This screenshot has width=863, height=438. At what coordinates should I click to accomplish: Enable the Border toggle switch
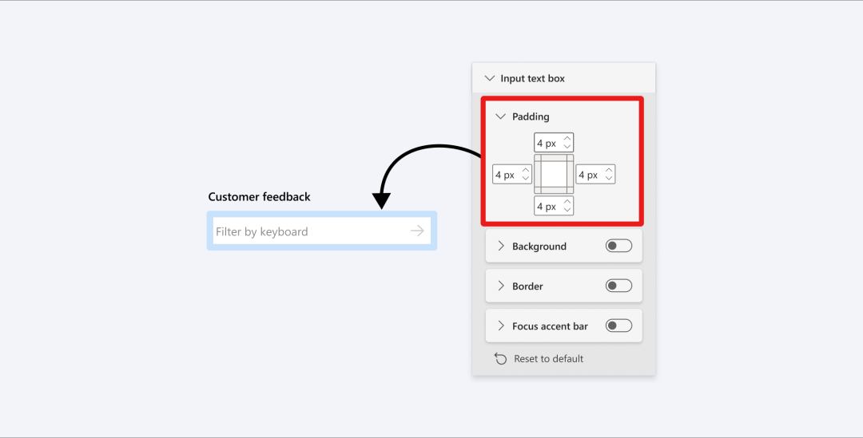pos(618,286)
